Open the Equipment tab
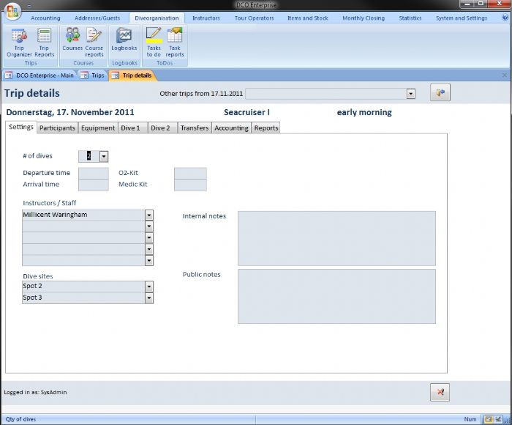 (98, 128)
